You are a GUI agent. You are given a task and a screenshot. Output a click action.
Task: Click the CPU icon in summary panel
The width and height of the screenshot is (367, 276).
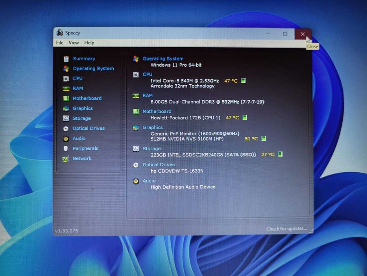tap(136, 75)
